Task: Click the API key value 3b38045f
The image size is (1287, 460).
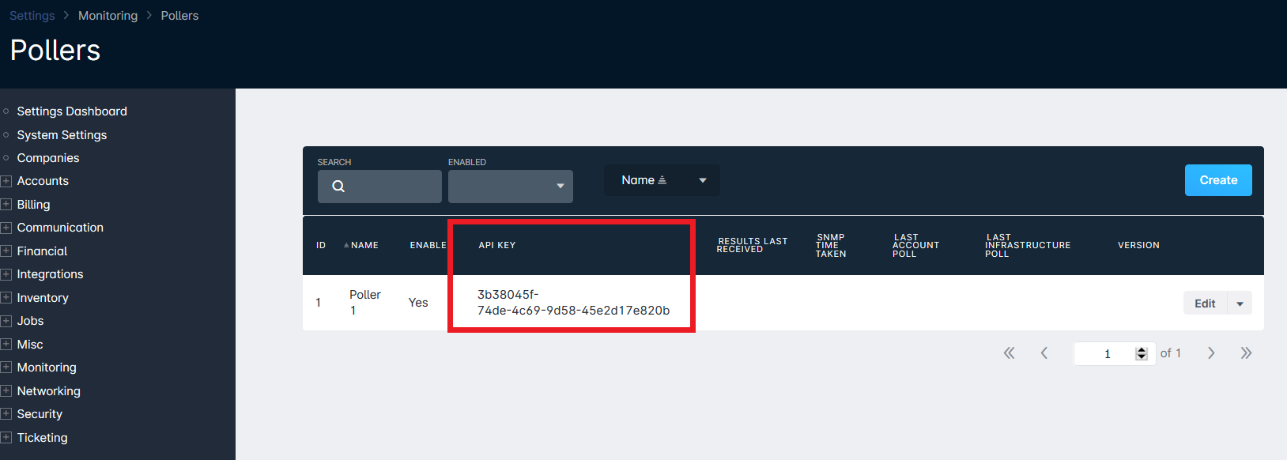Action: point(573,303)
